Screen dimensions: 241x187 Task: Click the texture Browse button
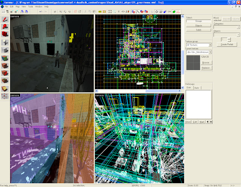click(x=206, y=62)
